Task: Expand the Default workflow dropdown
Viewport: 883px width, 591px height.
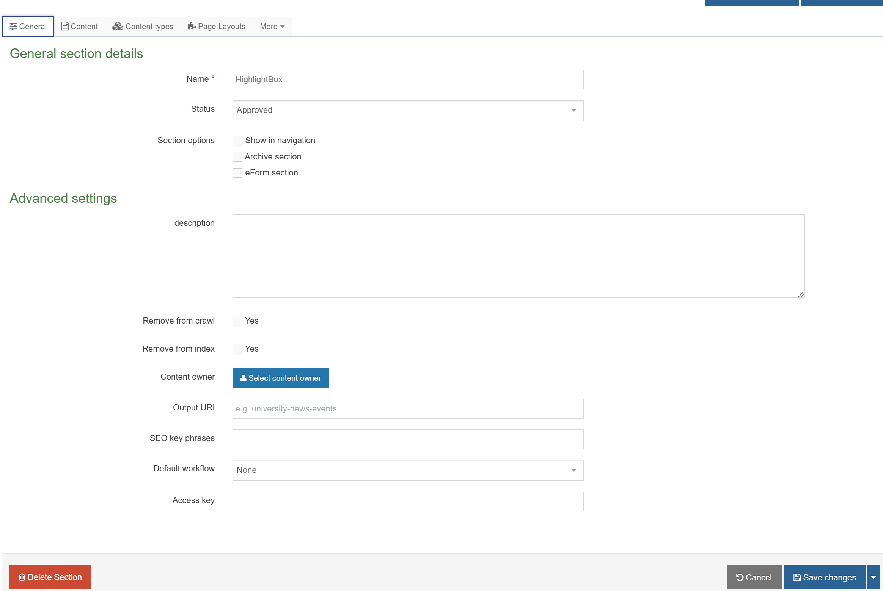Action: (x=408, y=470)
